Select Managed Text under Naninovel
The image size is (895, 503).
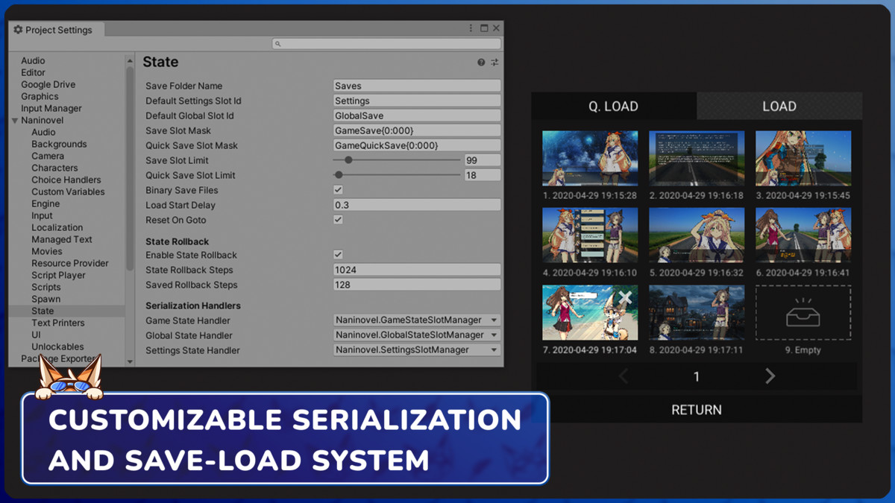[x=62, y=239]
